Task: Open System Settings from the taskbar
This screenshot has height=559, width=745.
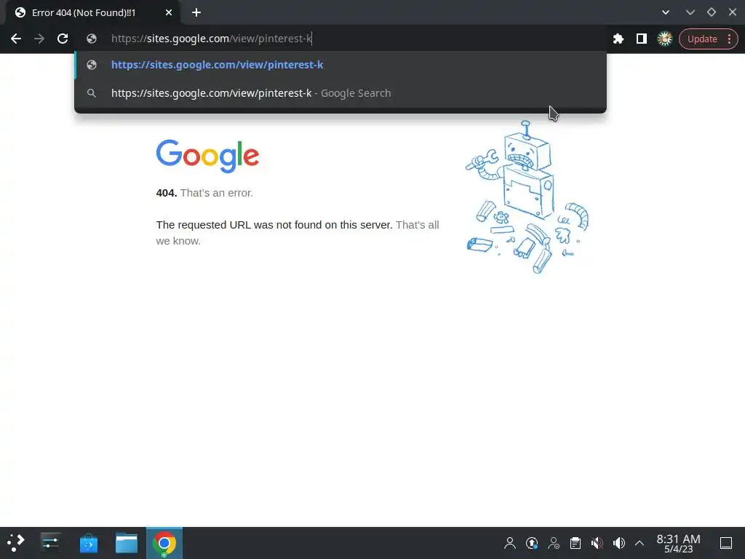Action: pyautogui.click(x=50, y=543)
